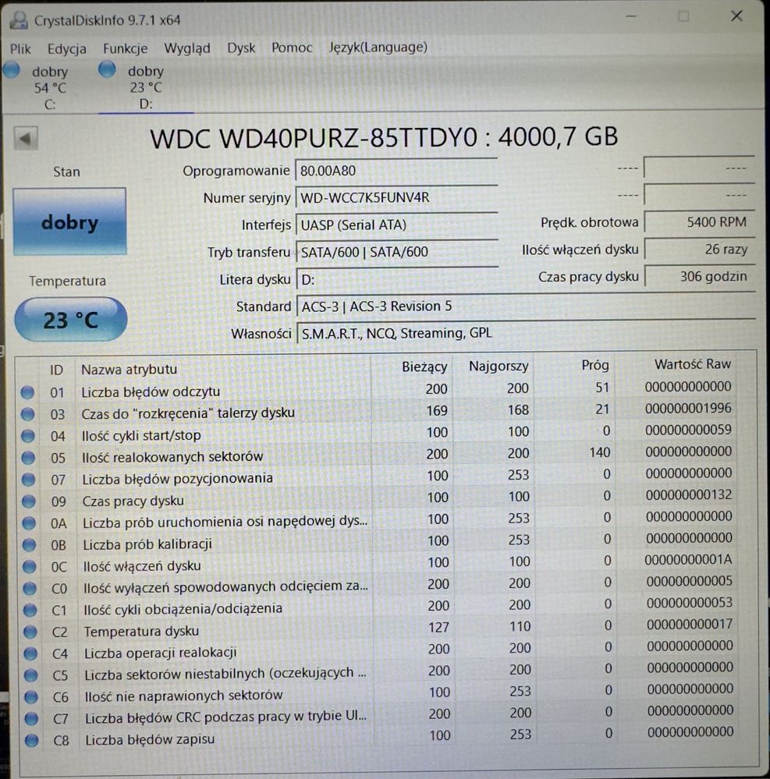The image size is (770, 779).
Task: Open the Język(Language) menu
Action: (378, 48)
